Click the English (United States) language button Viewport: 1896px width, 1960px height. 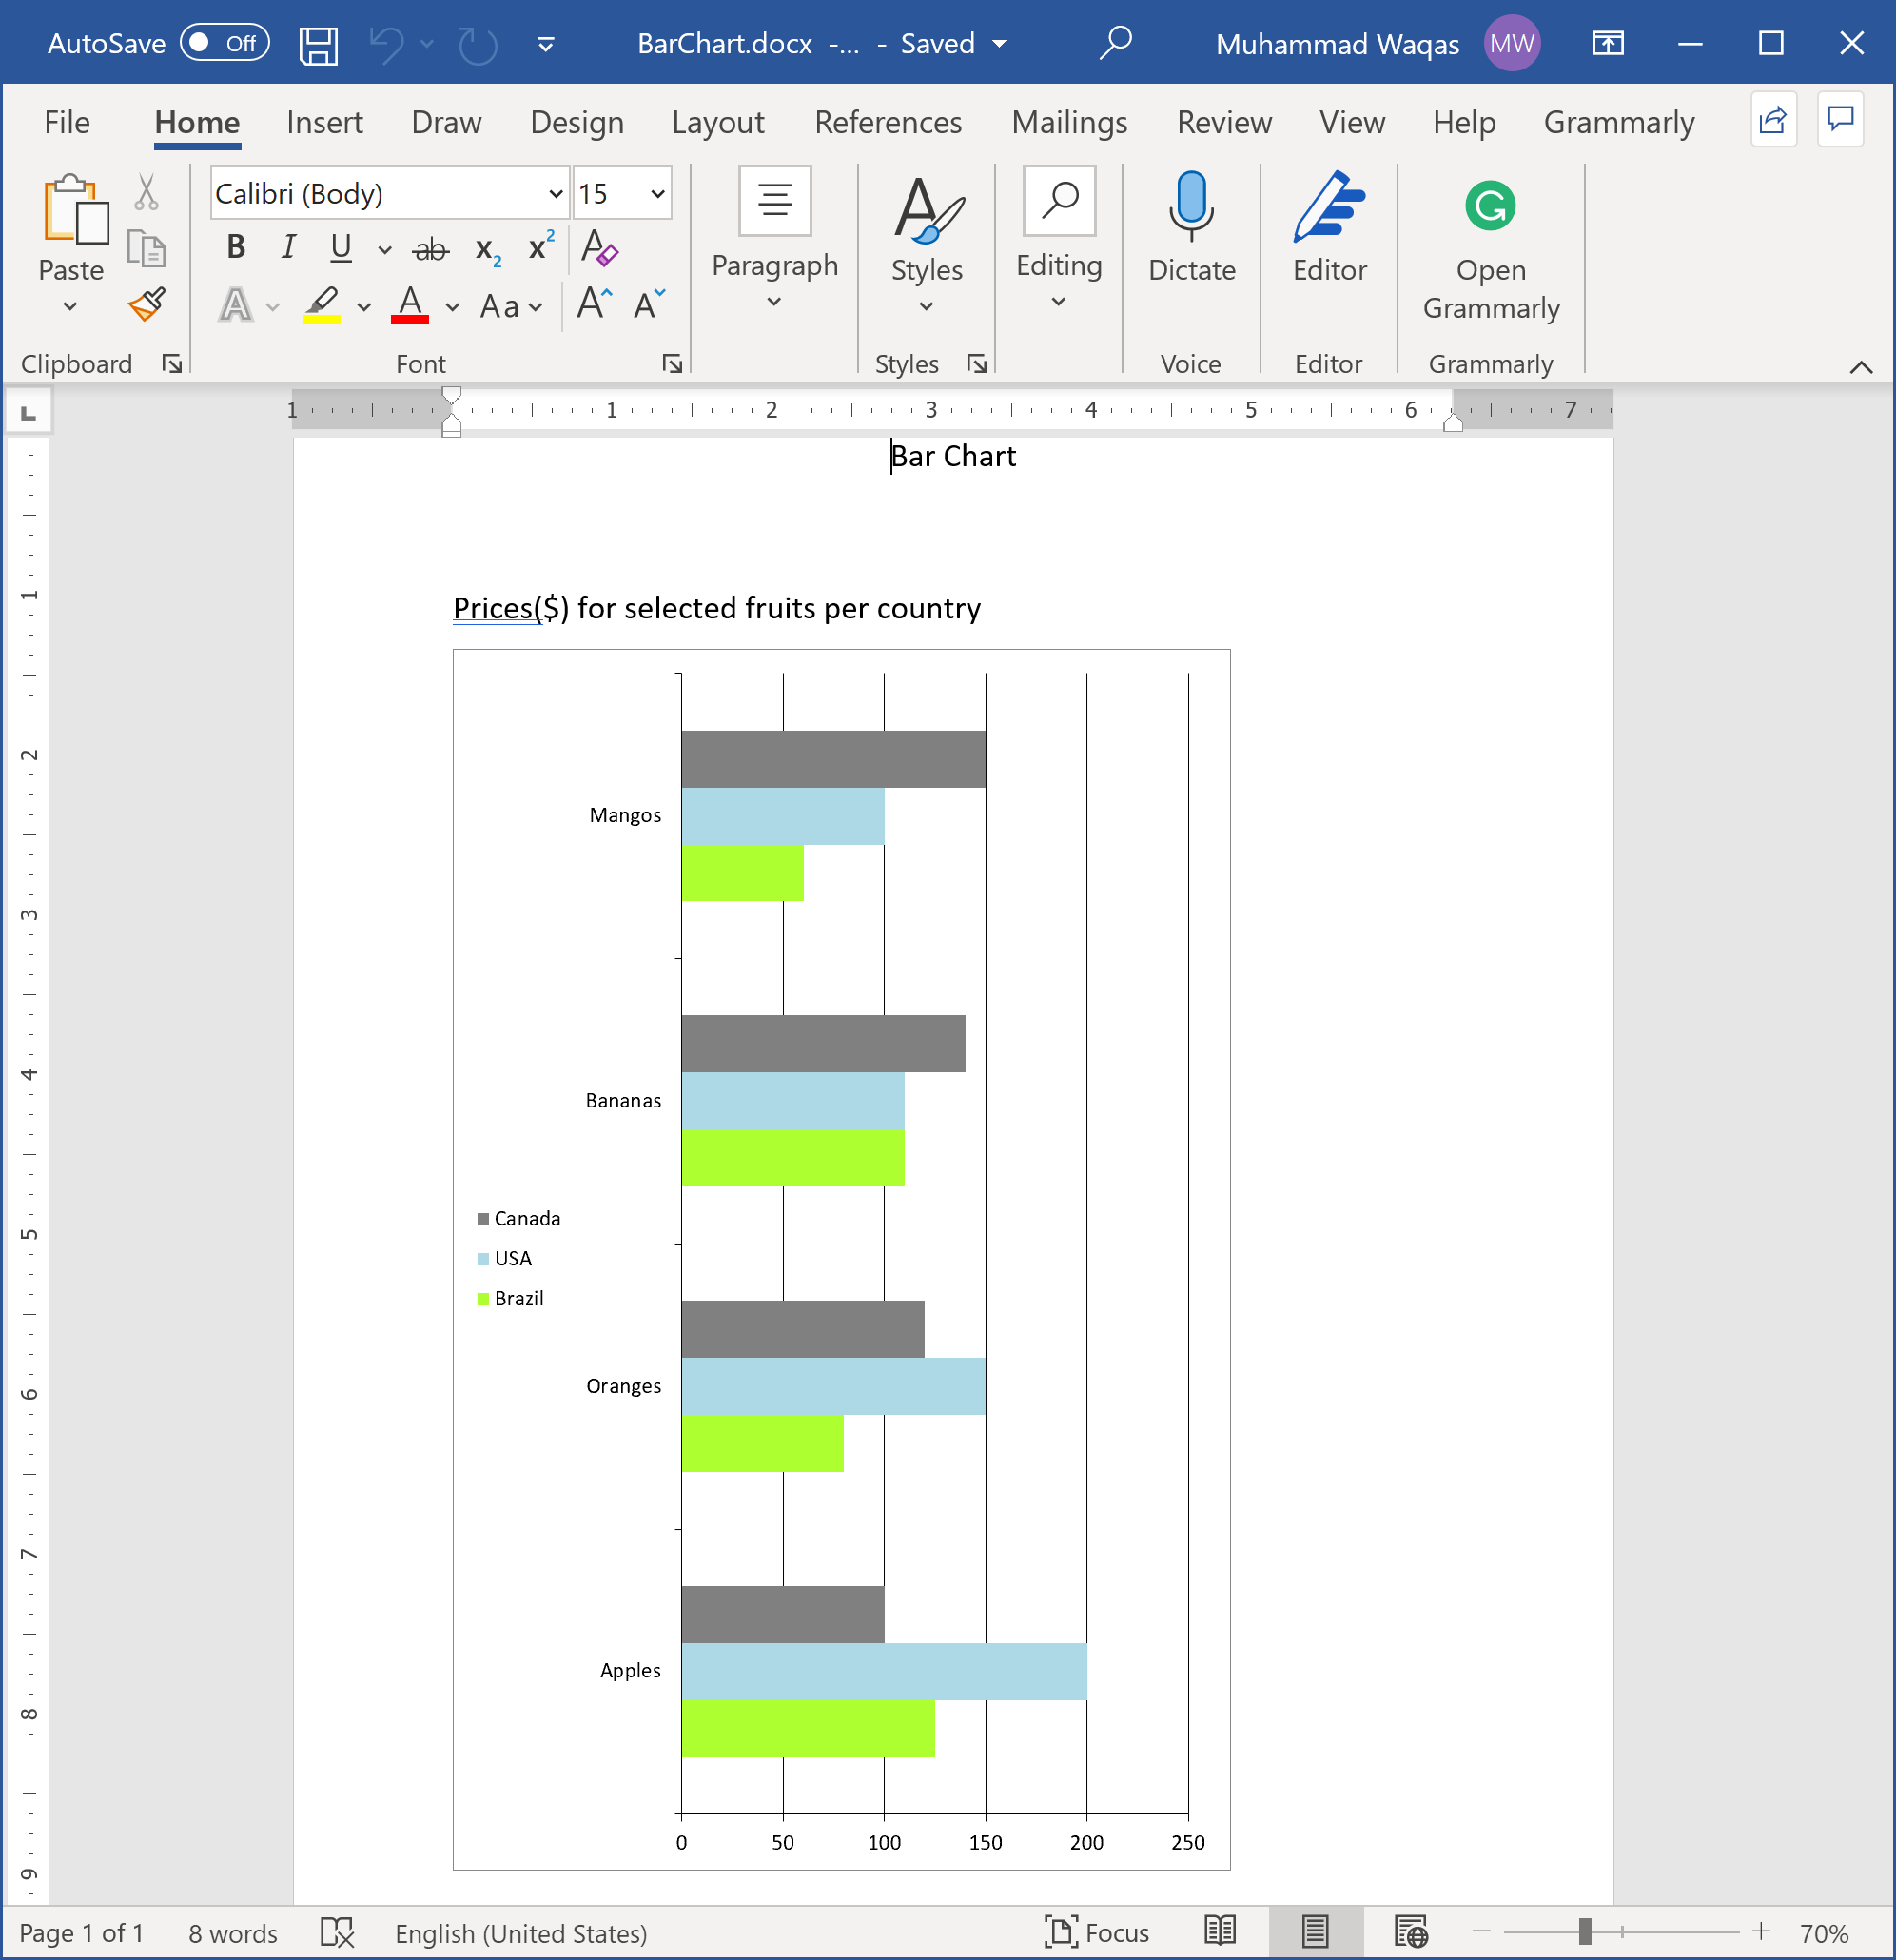520,1933
